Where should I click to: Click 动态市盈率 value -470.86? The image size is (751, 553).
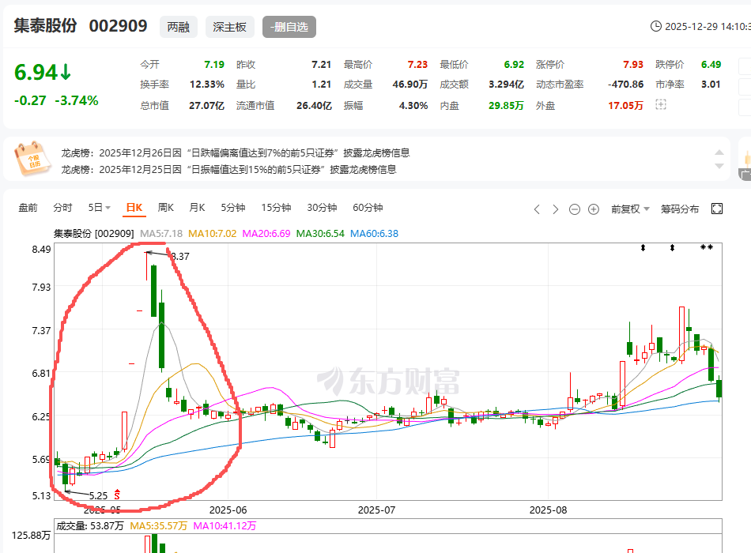625,85
